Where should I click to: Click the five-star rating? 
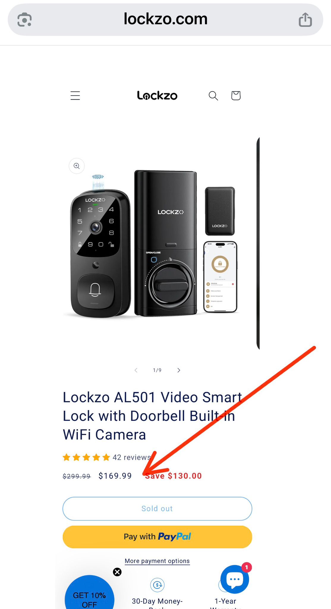(x=86, y=457)
